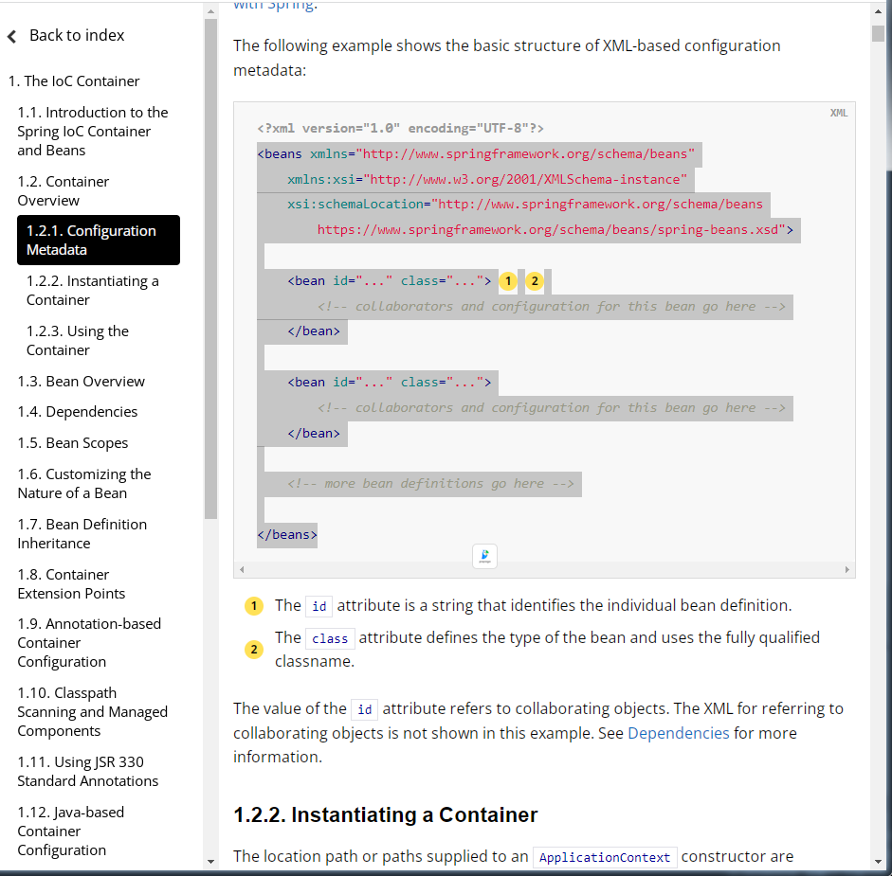This screenshot has height=876, width=892.
Task: Open 1.1 Introduction to the Spring IoC Container
Action: pyautogui.click(x=93, y=132)
